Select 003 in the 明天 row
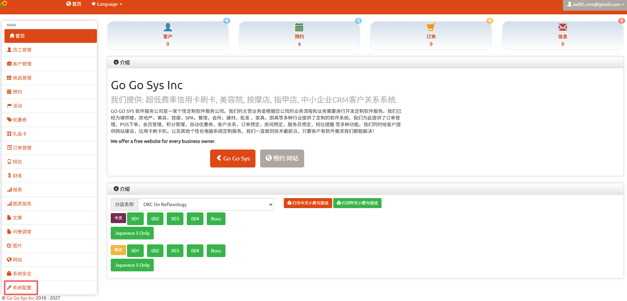627x301 pixels. click(175, 251)
